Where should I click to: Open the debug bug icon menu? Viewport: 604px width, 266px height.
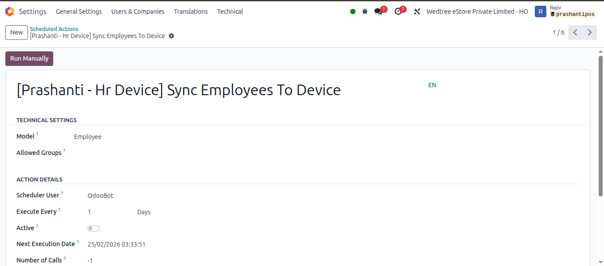pos(365,12)
